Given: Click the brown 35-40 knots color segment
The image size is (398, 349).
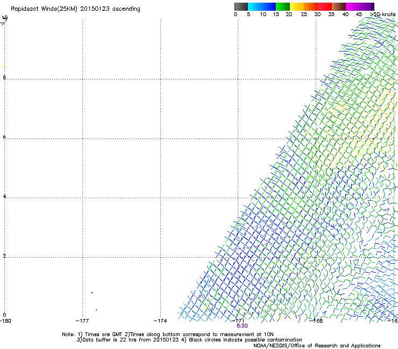Looking at the screenshot, I should click(x=339, y=6).
